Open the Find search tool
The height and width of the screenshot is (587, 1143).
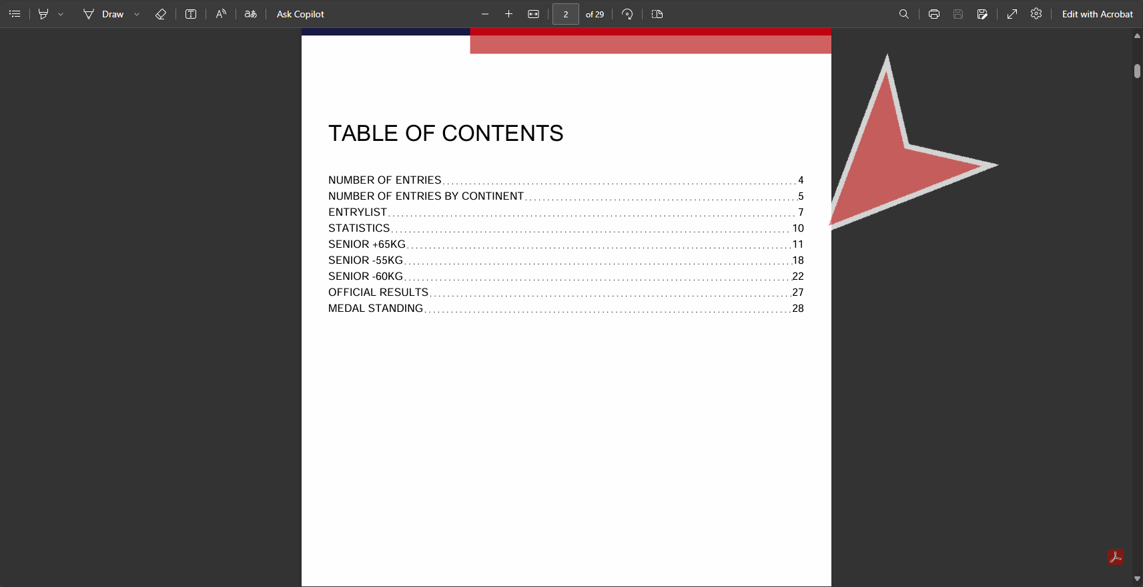point(904,14)
